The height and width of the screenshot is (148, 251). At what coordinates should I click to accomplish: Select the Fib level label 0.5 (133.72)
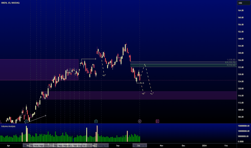pyautogui.click(x=230, y=62)
